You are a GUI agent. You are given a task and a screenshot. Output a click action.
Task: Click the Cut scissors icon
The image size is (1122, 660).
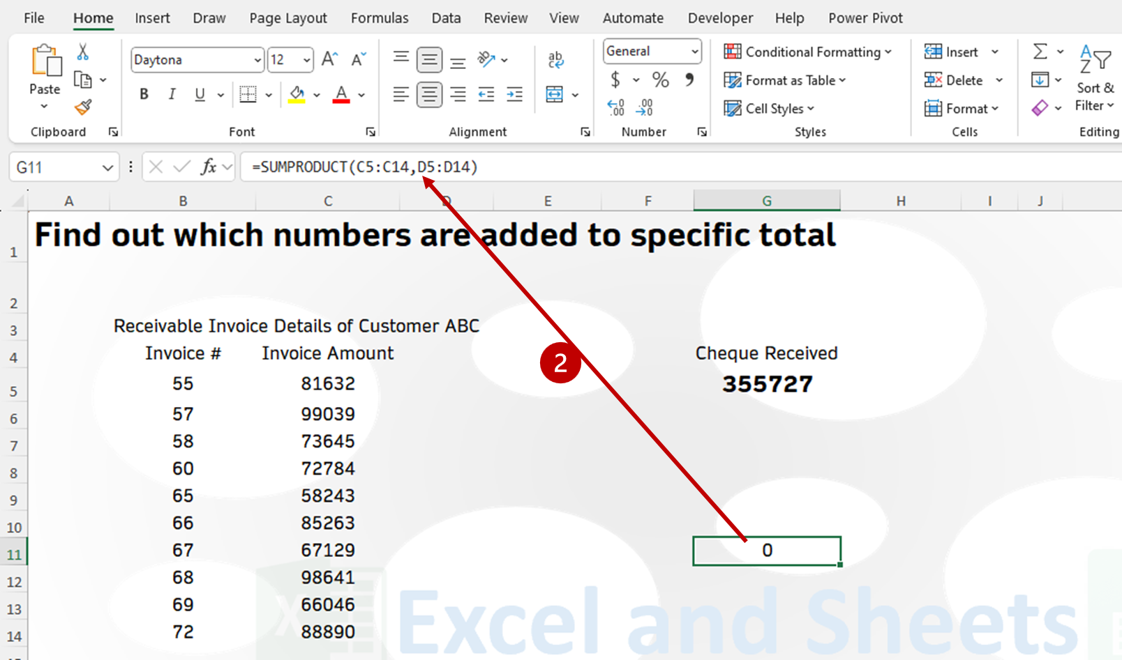point(82,52)
